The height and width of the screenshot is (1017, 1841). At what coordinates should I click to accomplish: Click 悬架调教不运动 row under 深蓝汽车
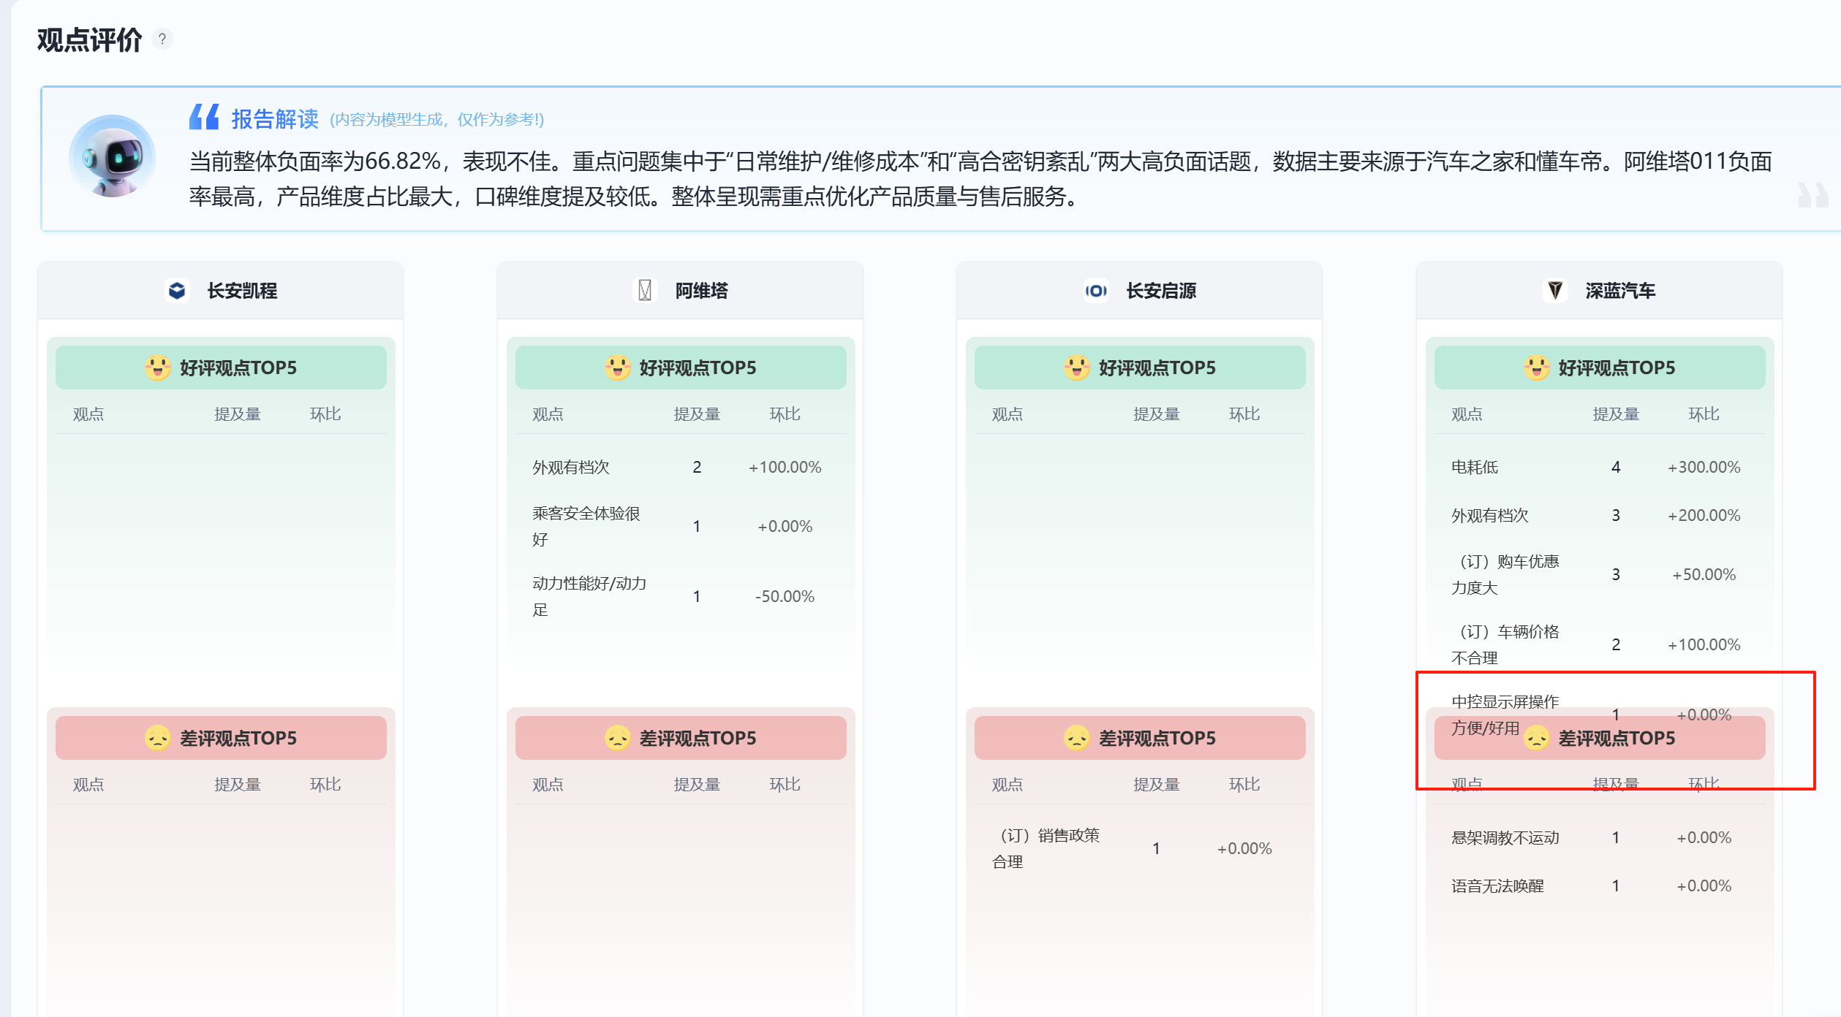coord(1505,837)
